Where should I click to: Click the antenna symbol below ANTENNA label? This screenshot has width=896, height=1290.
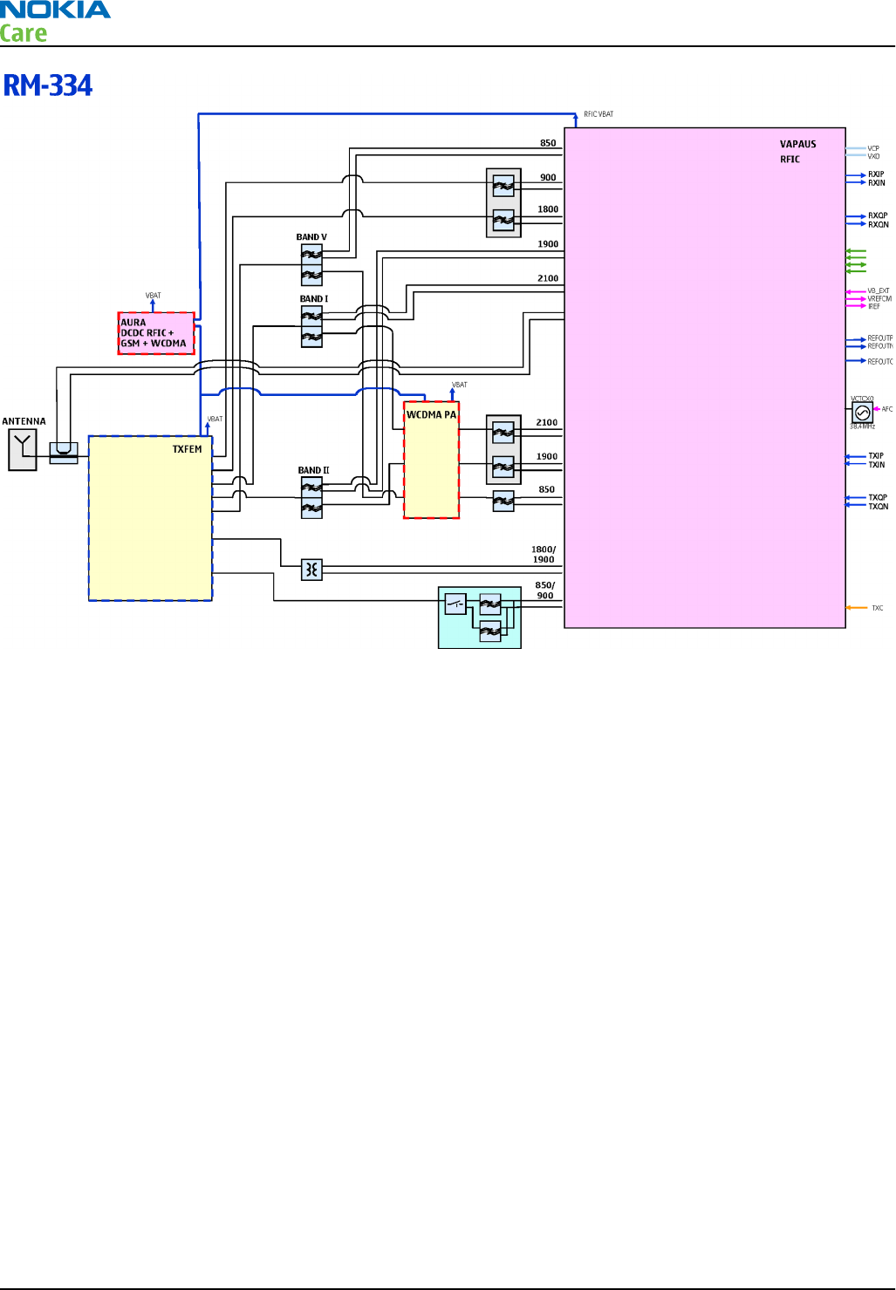point(23,450)
